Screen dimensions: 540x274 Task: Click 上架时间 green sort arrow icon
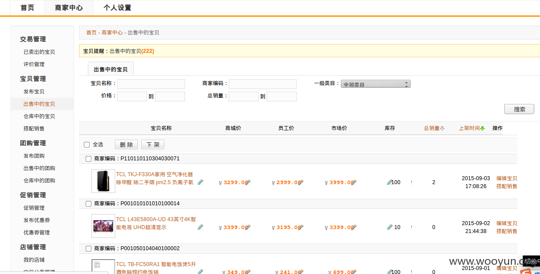483,129
